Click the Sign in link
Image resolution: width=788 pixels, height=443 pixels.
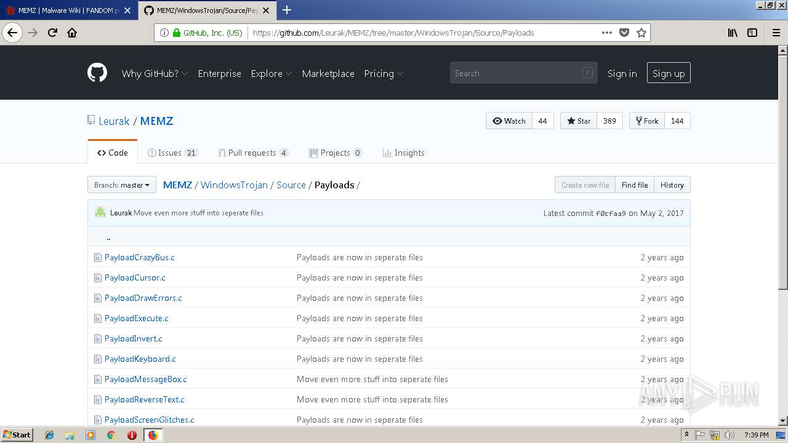(622, 73)
